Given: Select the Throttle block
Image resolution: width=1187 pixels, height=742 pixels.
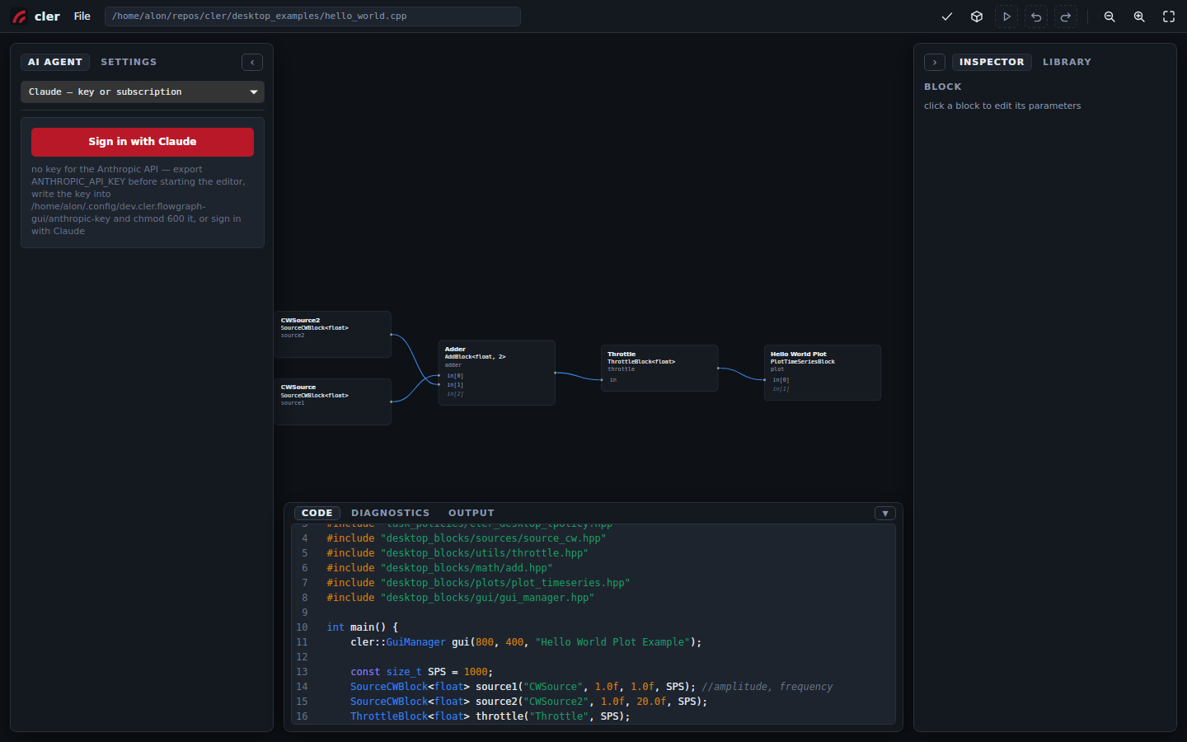Looking at the screenshot, I should (x=659, y=368).
